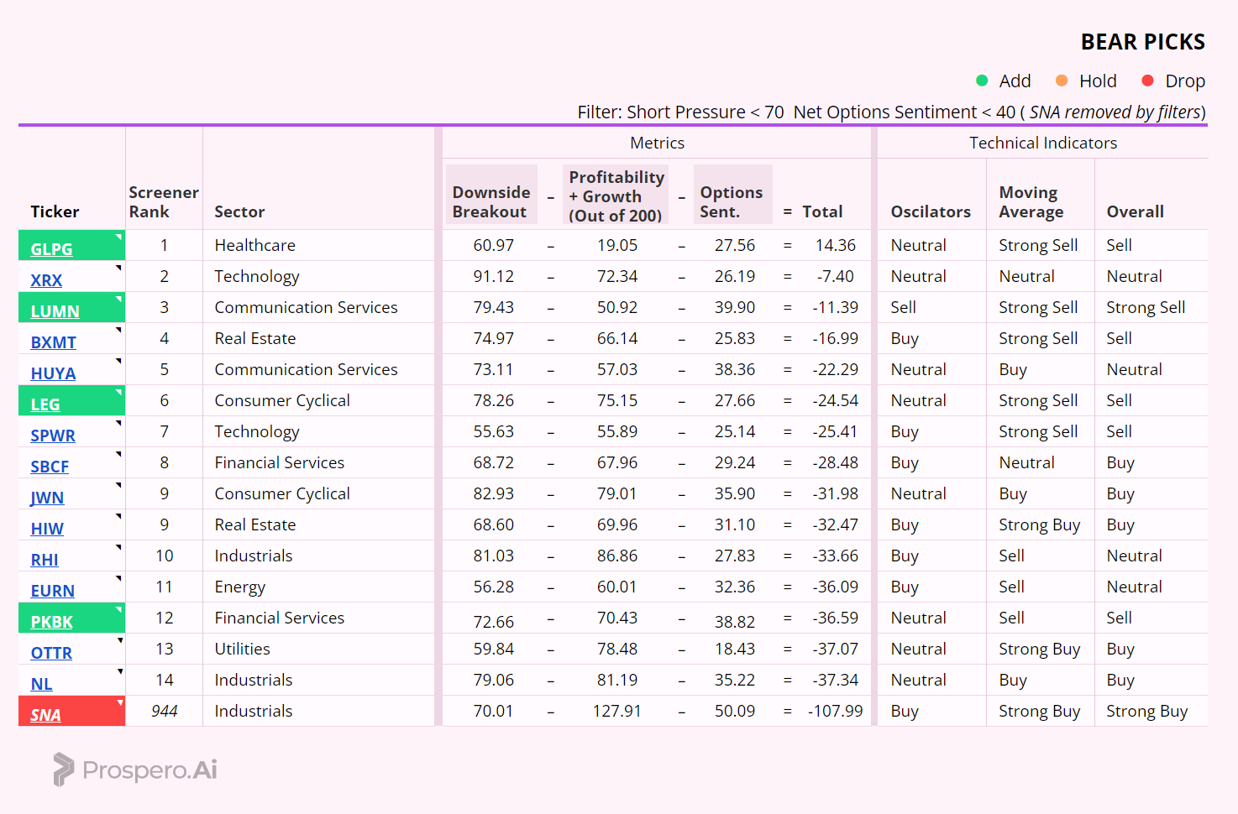Click the BEAR PICKS title
Viewport: 1238px width, 814px height.
tap(1143, 42)
